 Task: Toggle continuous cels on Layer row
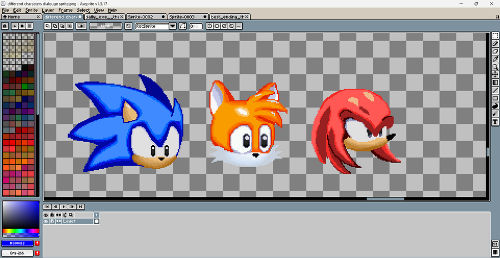pos(58,221)
